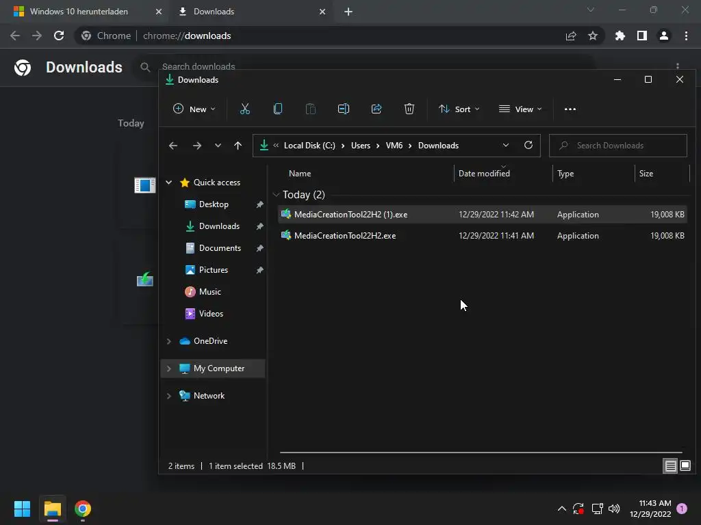Show hidden tray icons chevron
The width and height of the screenshot is (701, 525).
coord(561,509)
